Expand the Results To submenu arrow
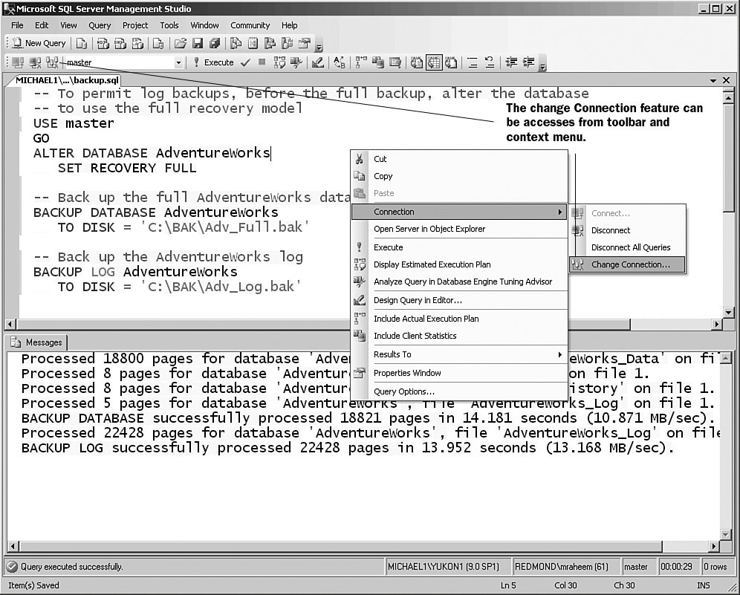740x595 pixels. pos(559,354)
